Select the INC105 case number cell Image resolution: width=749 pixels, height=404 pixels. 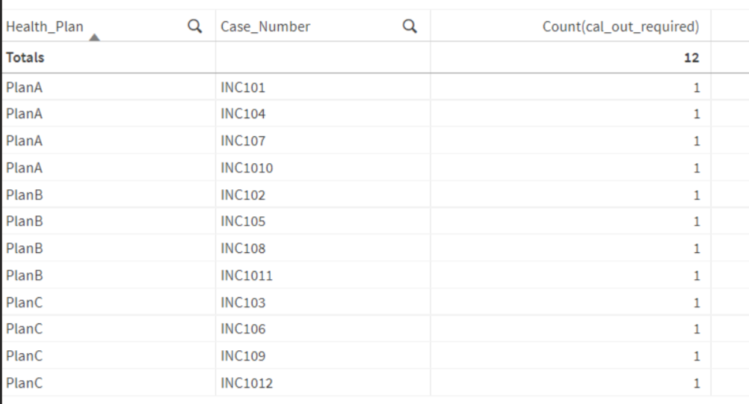pyautogui.click(x=243, y=221)
